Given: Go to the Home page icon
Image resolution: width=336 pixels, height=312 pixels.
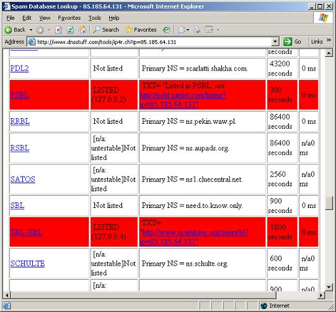Looking at the screenshot, I should pyautogui.click(x=82, y=30).
